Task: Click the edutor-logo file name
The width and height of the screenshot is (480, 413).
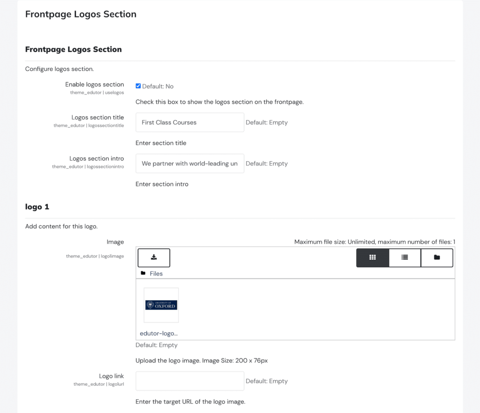Action: 158,334
